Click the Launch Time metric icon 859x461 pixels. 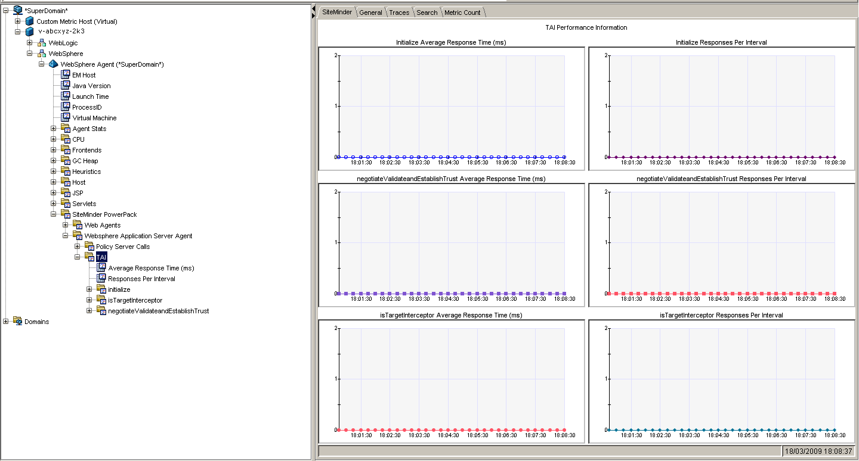tap(66, 96)
